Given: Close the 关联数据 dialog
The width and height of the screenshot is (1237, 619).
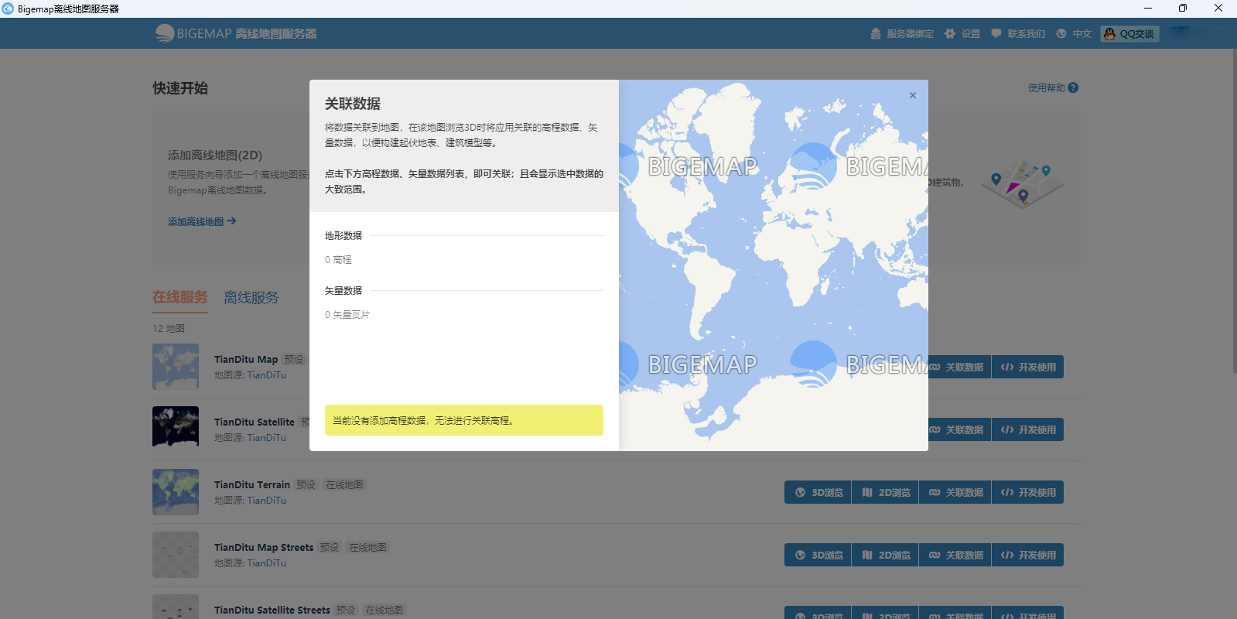Looking at the screenshot, I should point(913,95).
